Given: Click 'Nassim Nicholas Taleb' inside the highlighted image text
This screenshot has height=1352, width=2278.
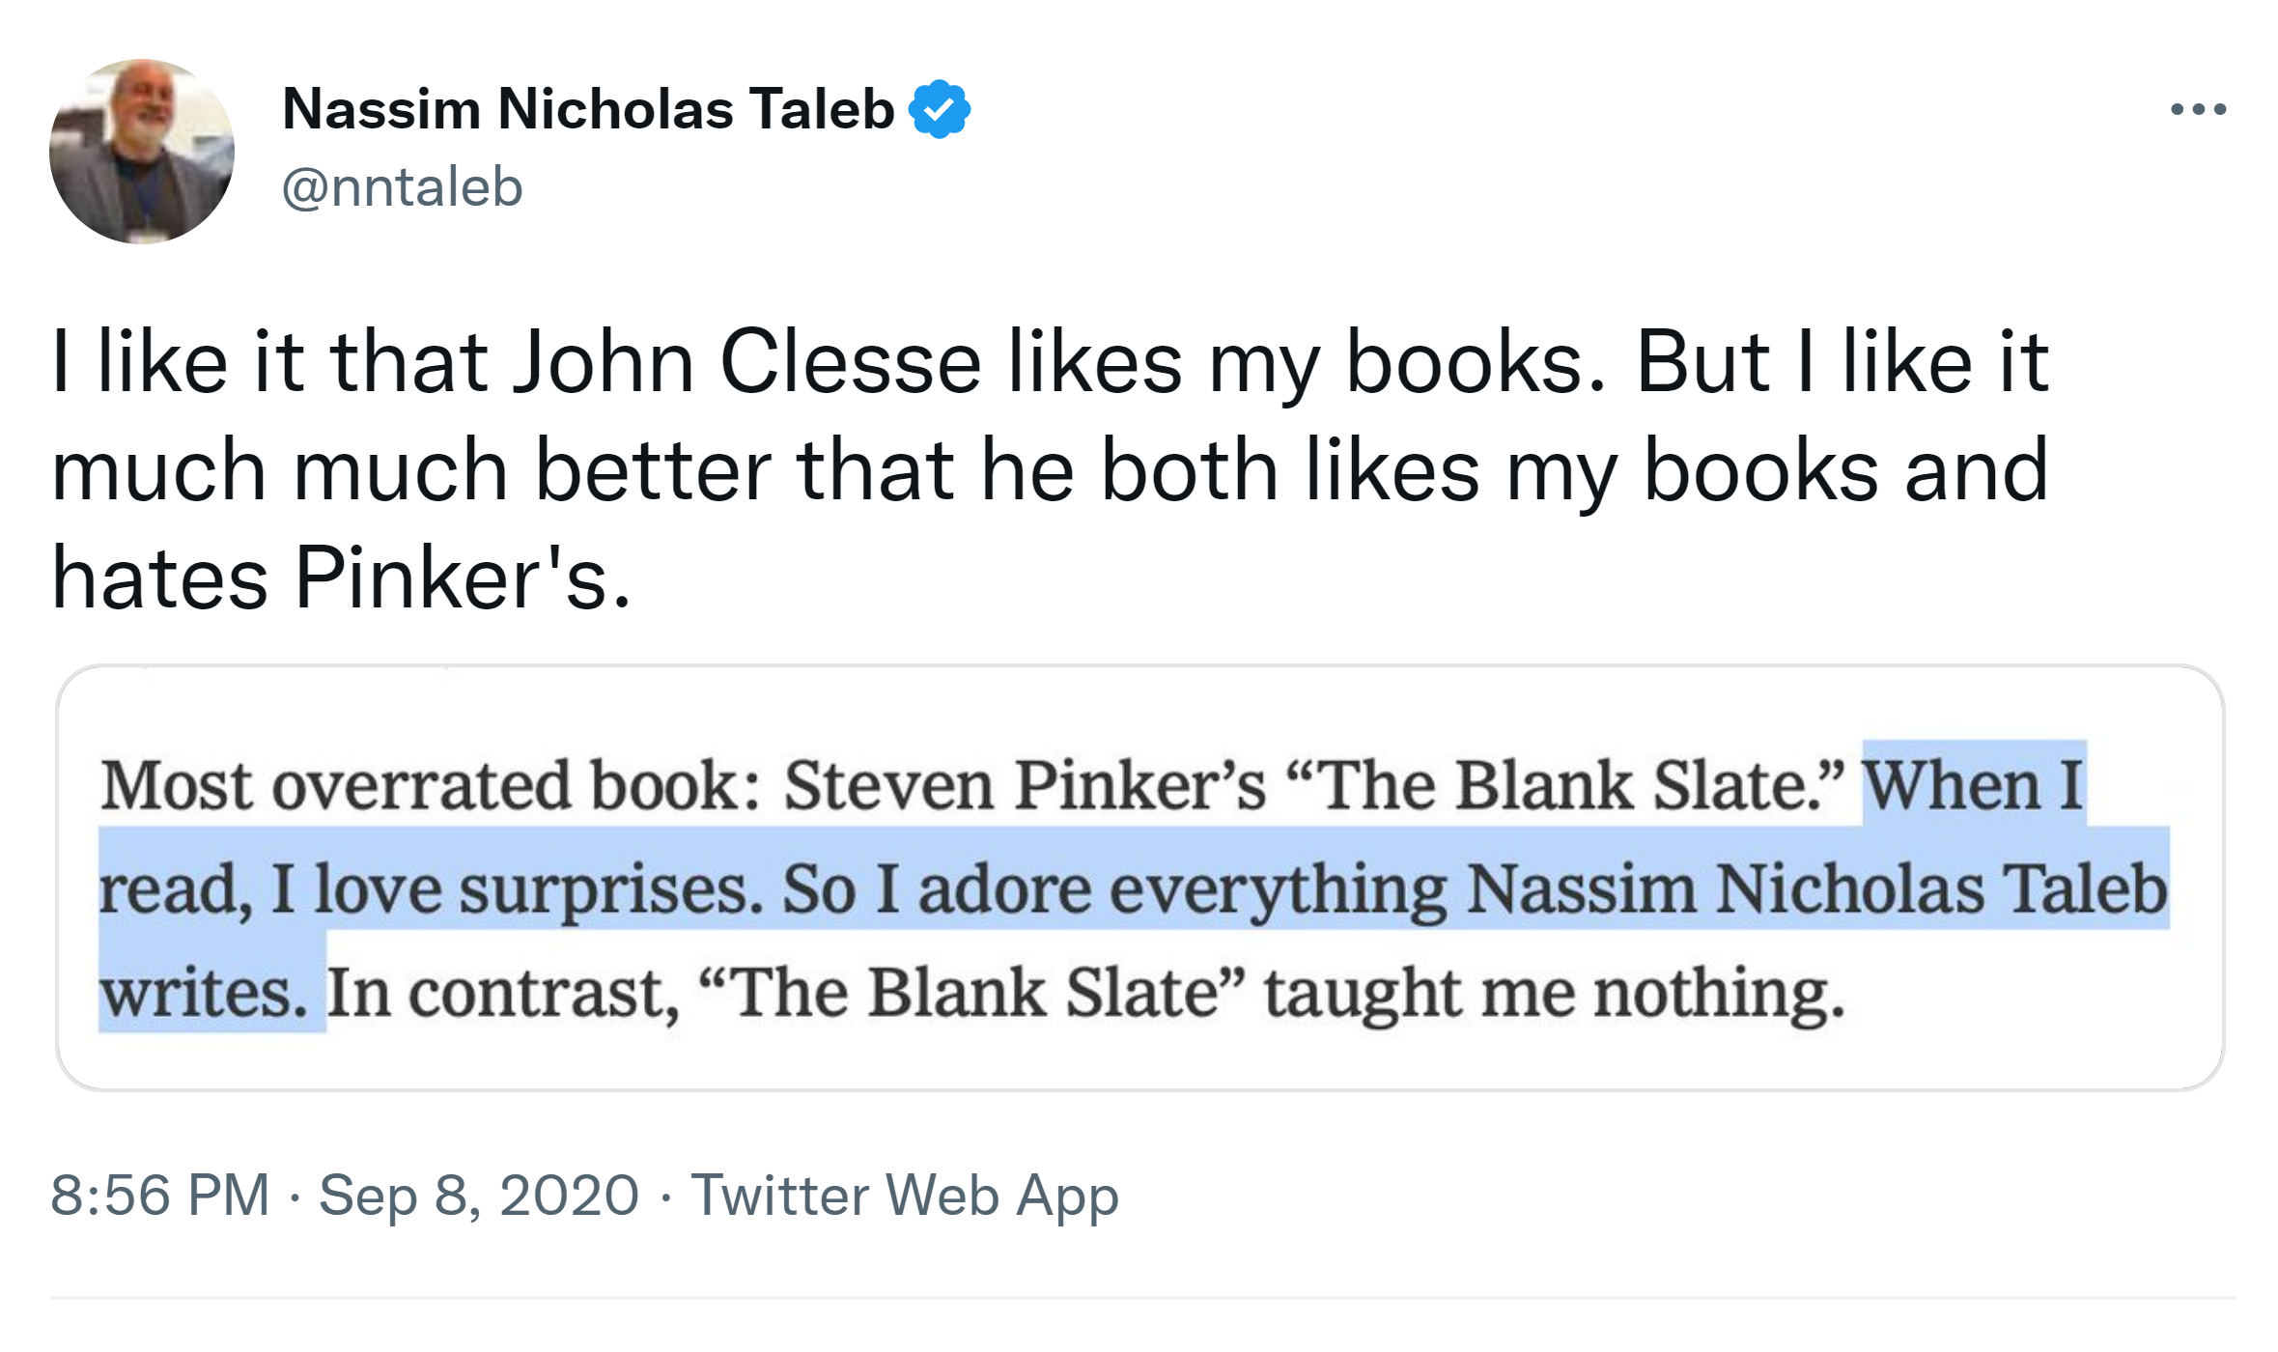Looking at the screenshot, I should click(x=1815, y=887).
